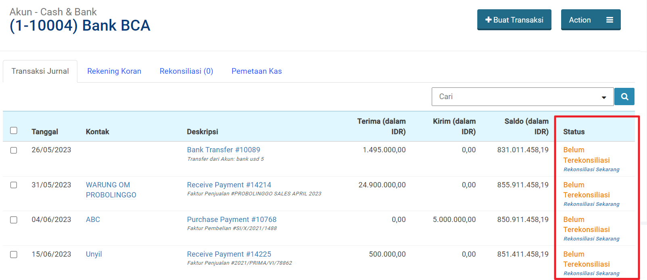The width and height of the screenshot is (647, 280).
Task: Click the Saldo (dalam IDR) column header
Action: coord(526,127)
